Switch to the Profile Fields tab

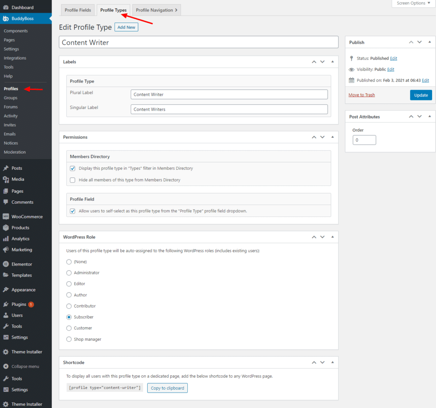click(78, 10)
